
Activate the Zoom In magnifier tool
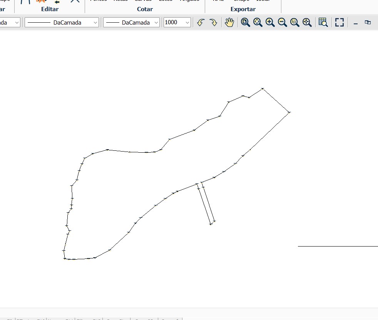coord(270,22)
